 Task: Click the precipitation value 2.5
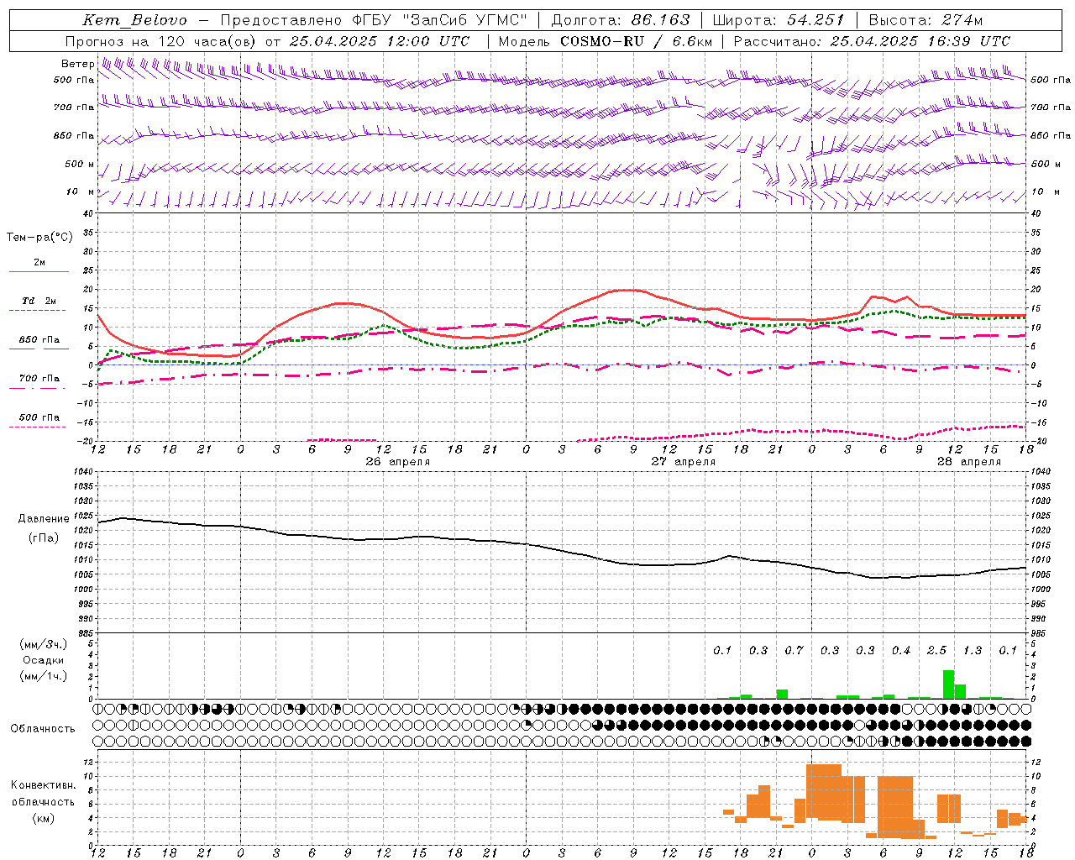tap(936, 650)
